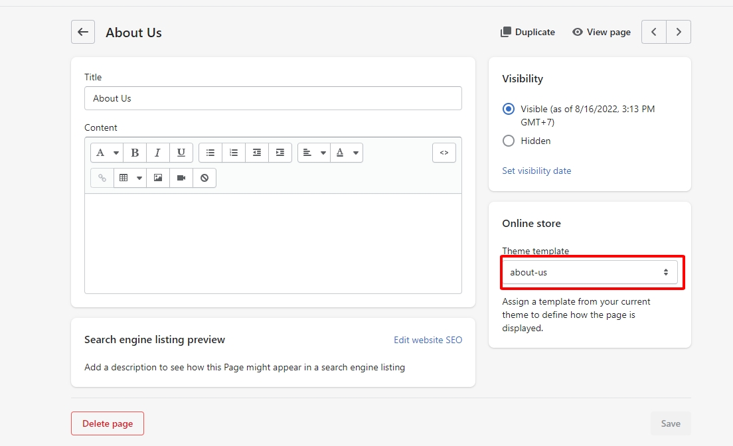Viewport: 733px width, 446px height.
Task: Click the clear formatting icon
Action: click(x=204, y=178)
